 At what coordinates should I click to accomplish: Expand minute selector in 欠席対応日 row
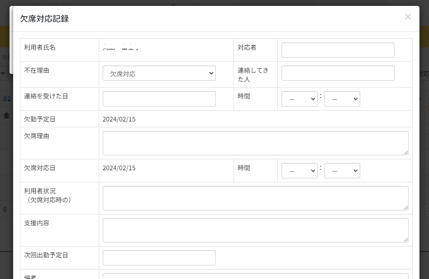click(342, 171)
